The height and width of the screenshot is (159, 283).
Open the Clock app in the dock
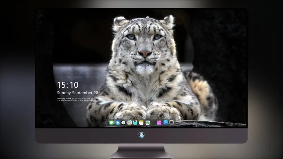pos(123,123)
